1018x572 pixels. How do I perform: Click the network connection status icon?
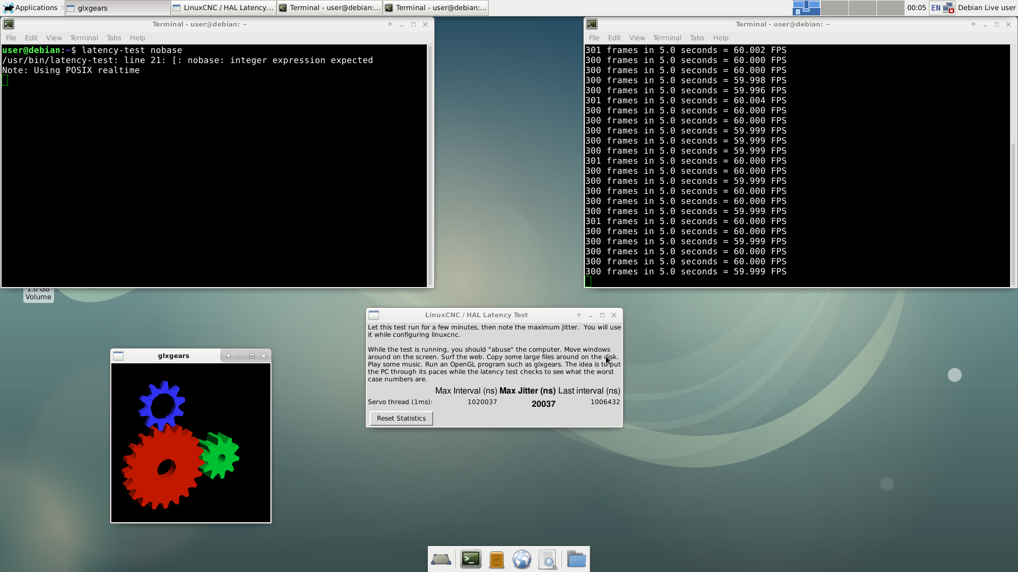point(948,7)
